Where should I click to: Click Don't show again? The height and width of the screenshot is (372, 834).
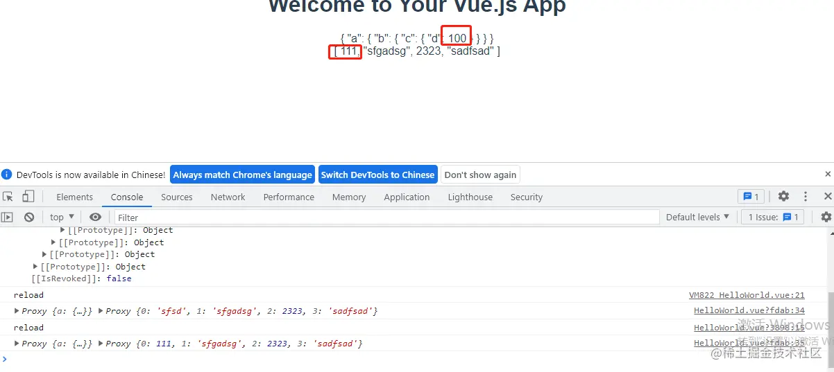pyautogui.click(x=480, y=175)
